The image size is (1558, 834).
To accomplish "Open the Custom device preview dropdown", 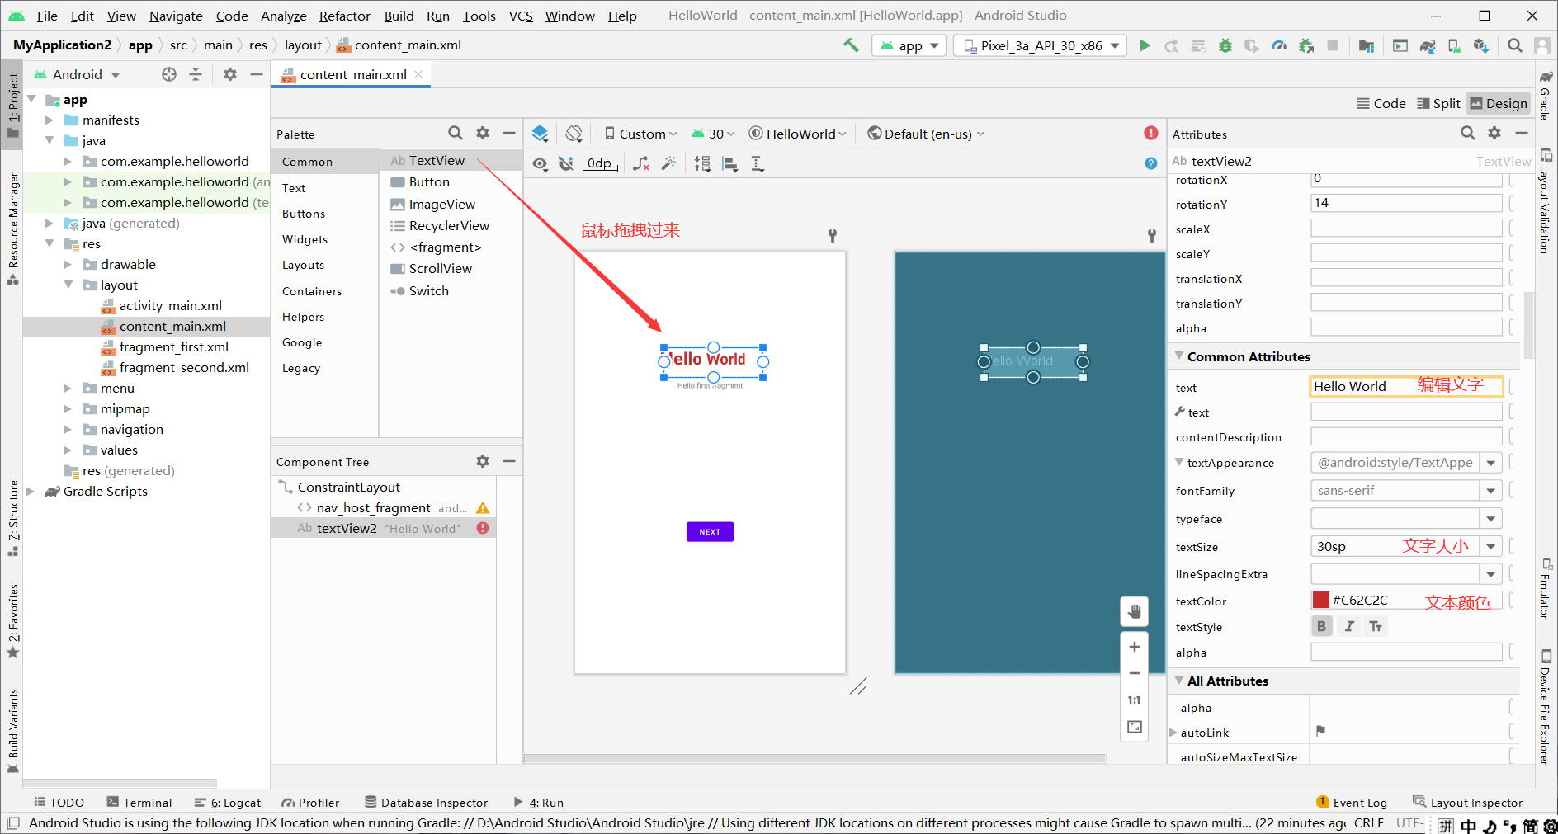I will pyautogui.click(x=640, y=134).
